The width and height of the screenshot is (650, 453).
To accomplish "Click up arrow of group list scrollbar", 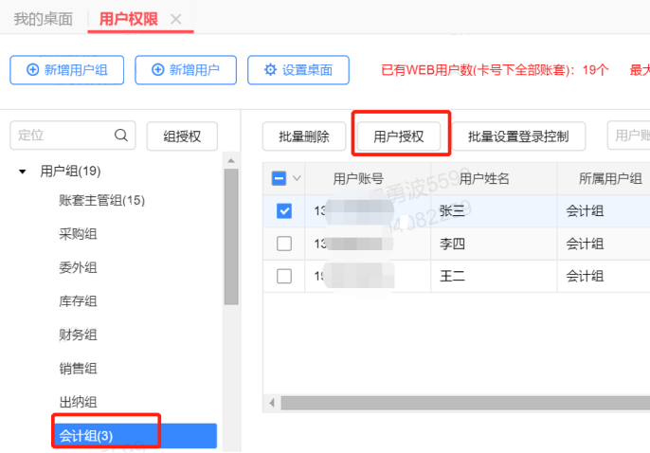I will (231, 160).
